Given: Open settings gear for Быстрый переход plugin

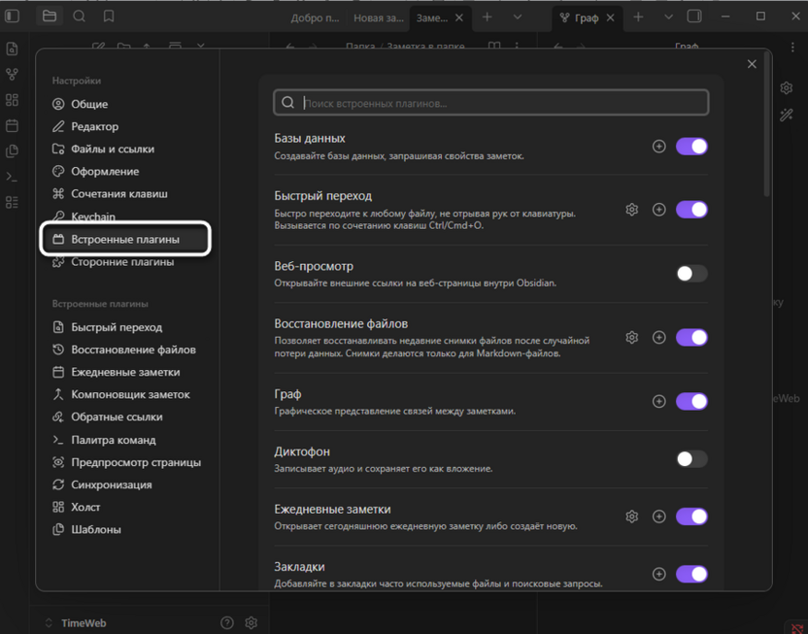Looking at the screenshot, I should [x=631, y=209].
